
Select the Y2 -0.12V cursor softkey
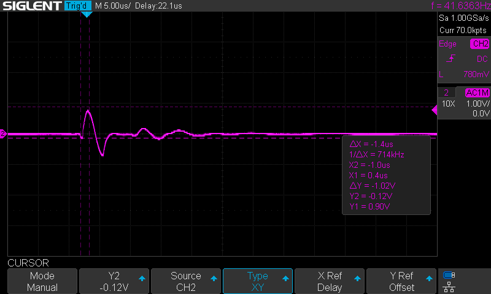114,281
